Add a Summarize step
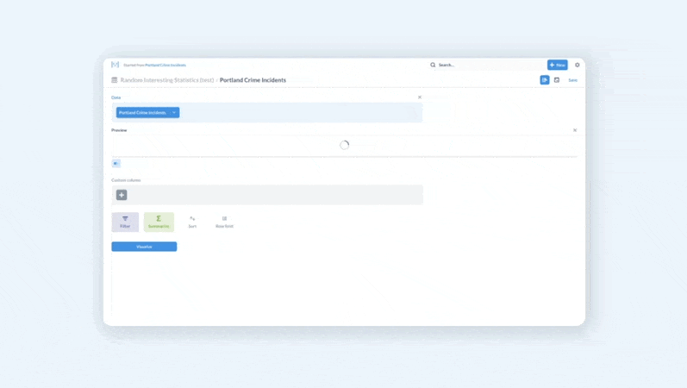The height and width of the screenshot is (388, 687). [x=159, y=222]
